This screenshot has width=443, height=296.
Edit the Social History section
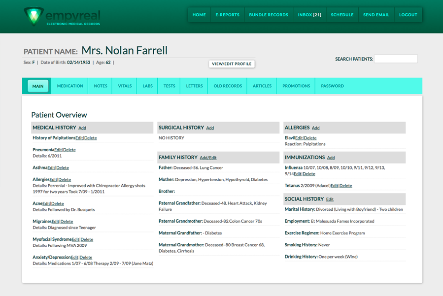[x=330, y=199]
